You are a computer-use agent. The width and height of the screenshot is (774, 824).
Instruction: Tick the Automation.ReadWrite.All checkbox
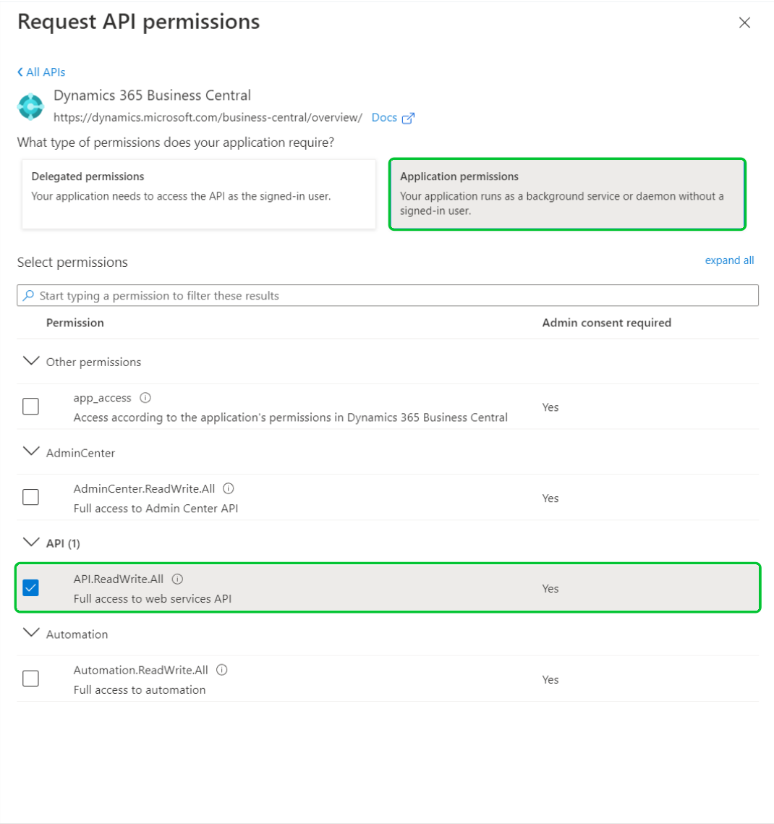(x=30, y=679)
